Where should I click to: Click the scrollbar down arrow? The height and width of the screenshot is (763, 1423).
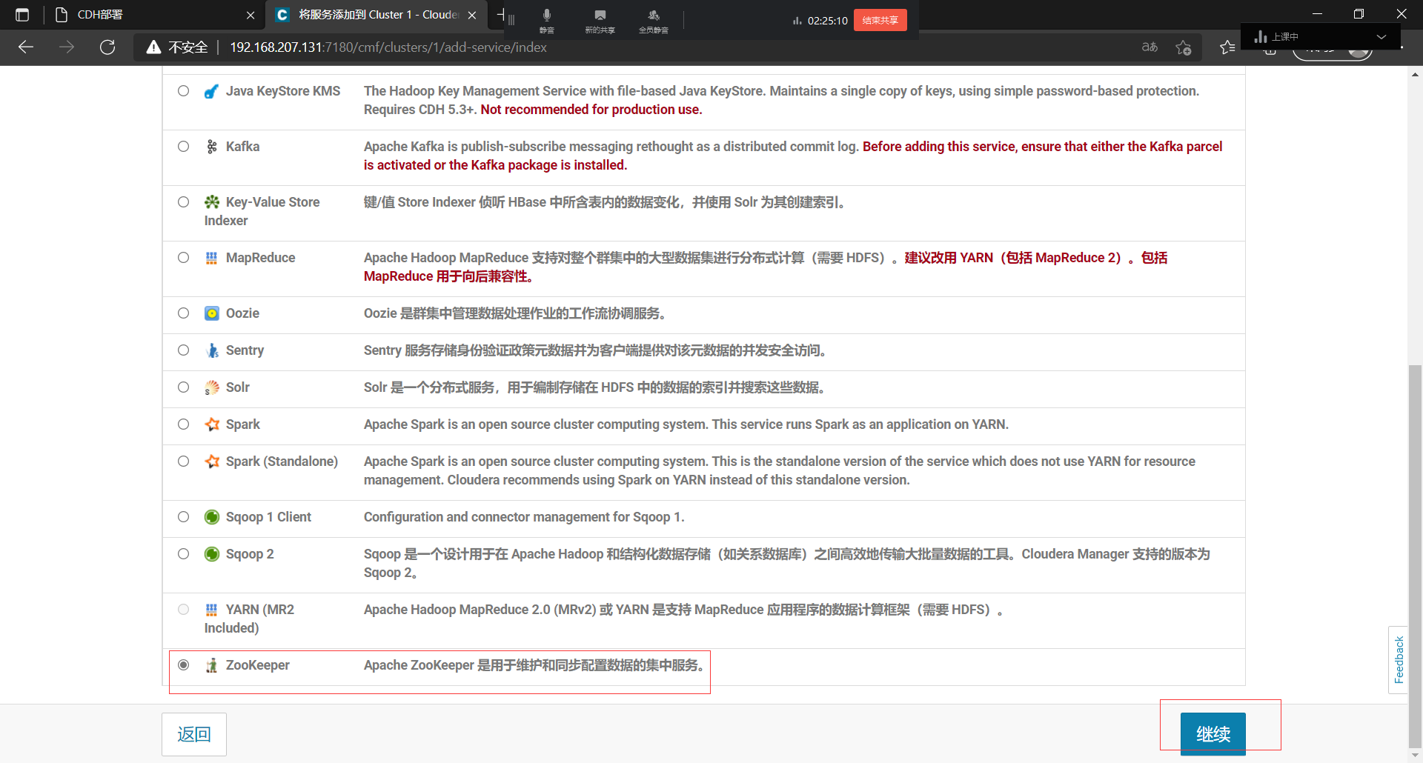pyautogui.click(x=1416, y=756)
